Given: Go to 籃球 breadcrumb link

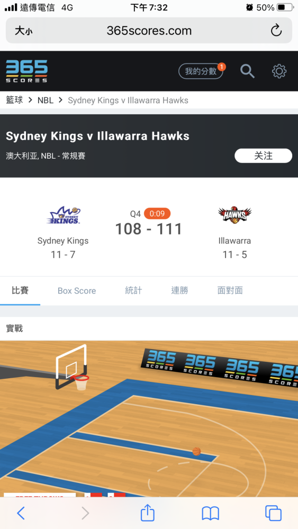Looking at the screenshot, I should coord(14,100).
